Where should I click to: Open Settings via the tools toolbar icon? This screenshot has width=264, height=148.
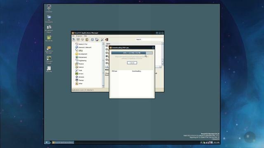102,39
